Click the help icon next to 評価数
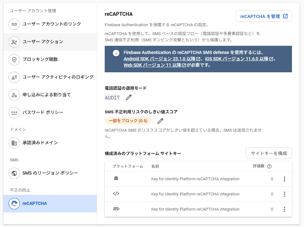The image size is (304, 227). (x=269, y=166)
